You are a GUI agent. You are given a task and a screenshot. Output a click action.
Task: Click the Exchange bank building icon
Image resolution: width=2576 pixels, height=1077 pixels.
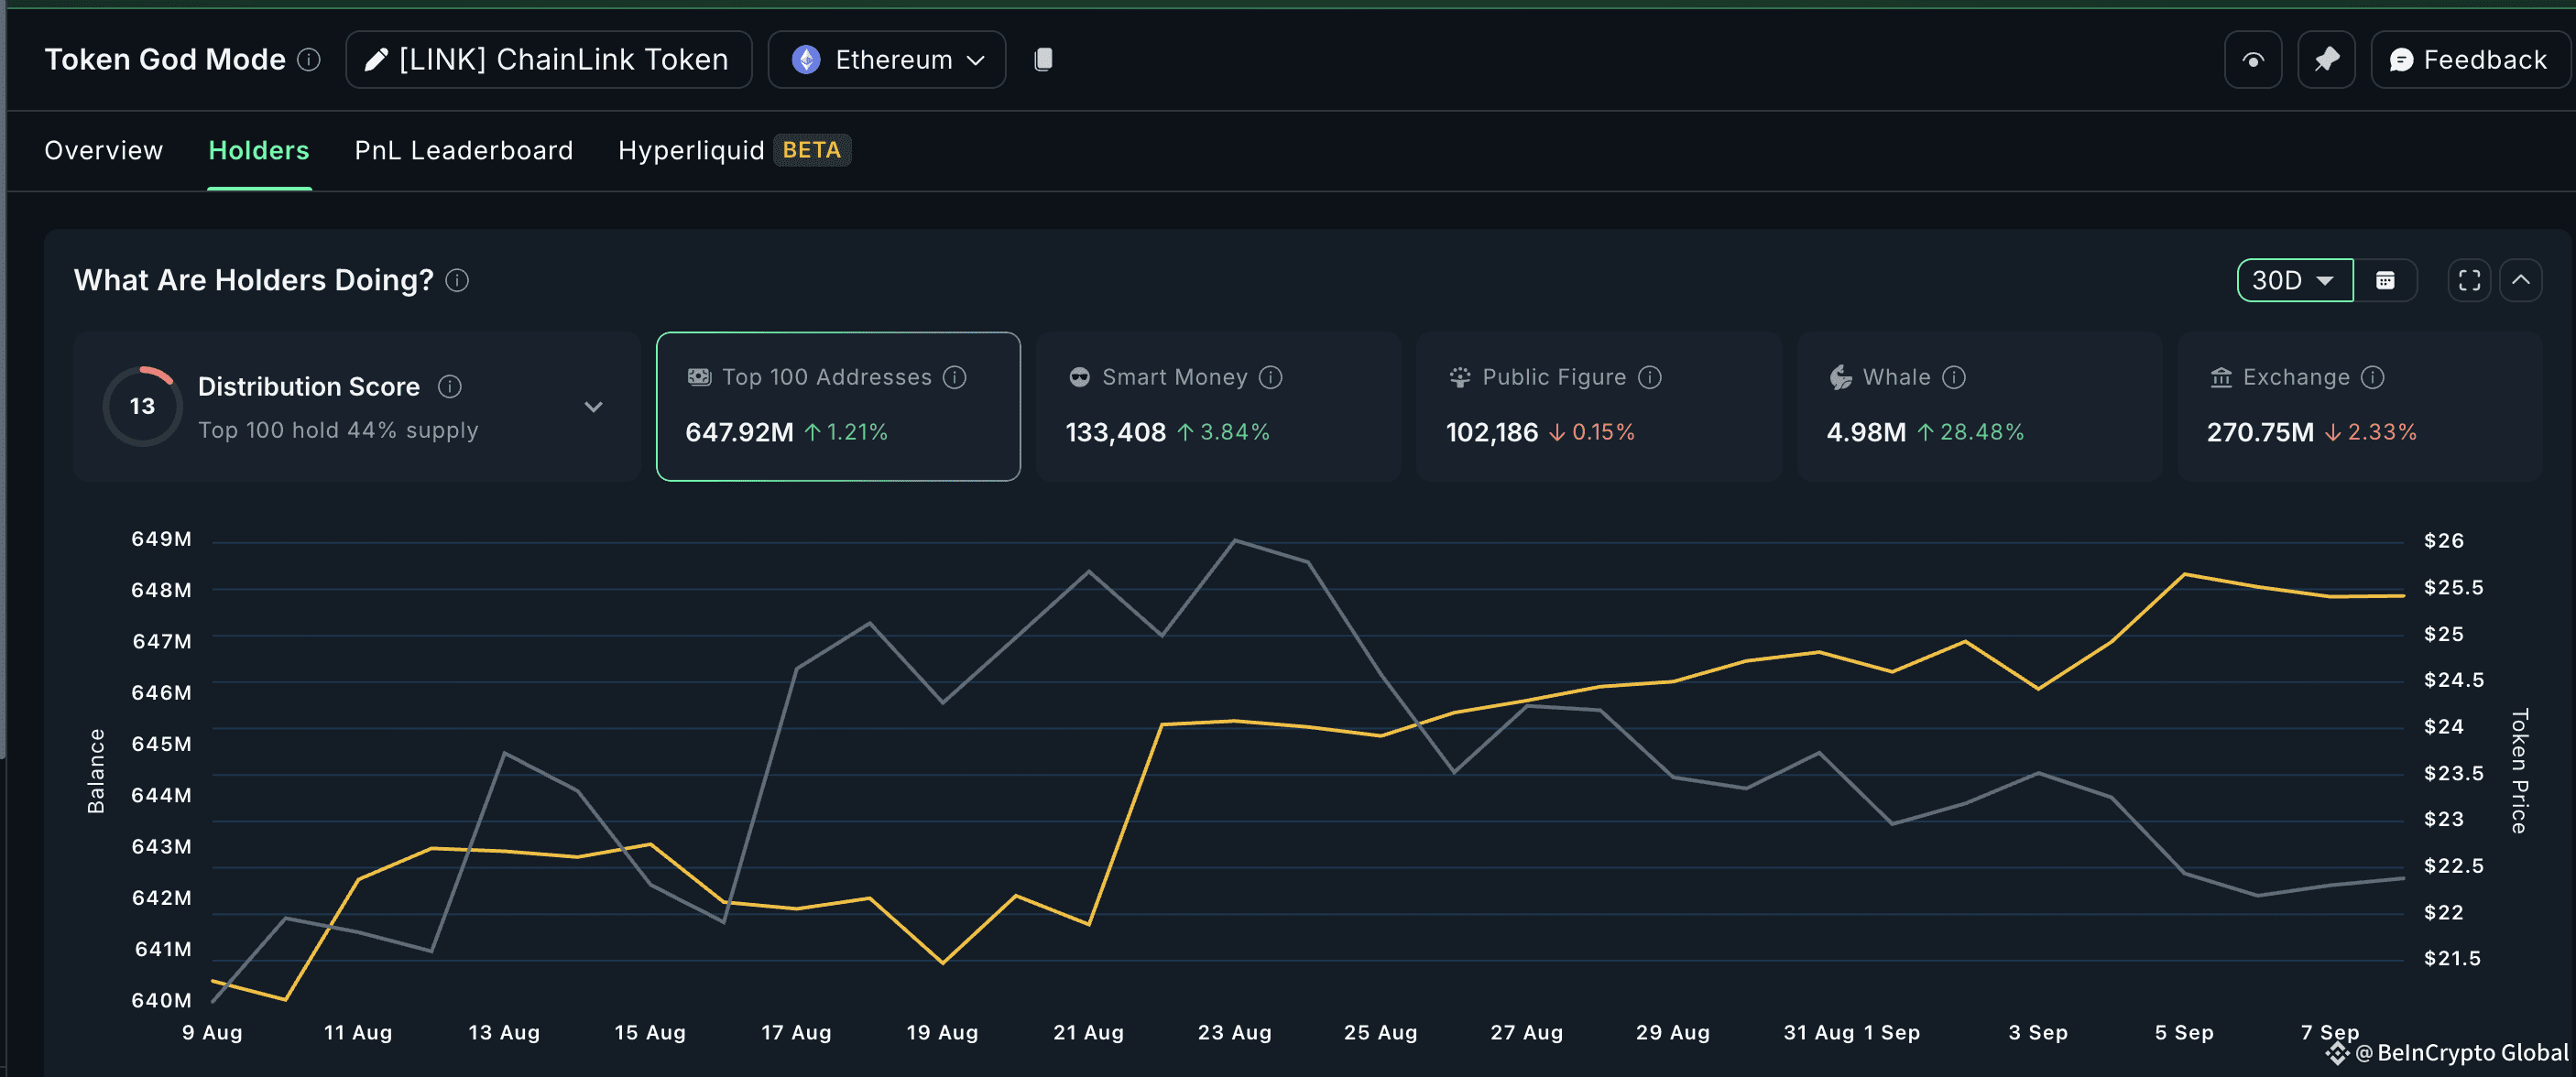2221,377
